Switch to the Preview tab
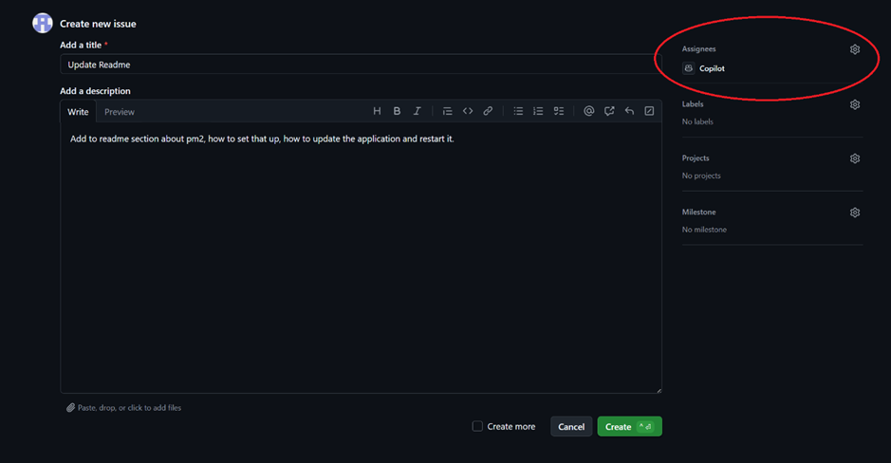Screen dimensions: 891x463 click(120, 112)
